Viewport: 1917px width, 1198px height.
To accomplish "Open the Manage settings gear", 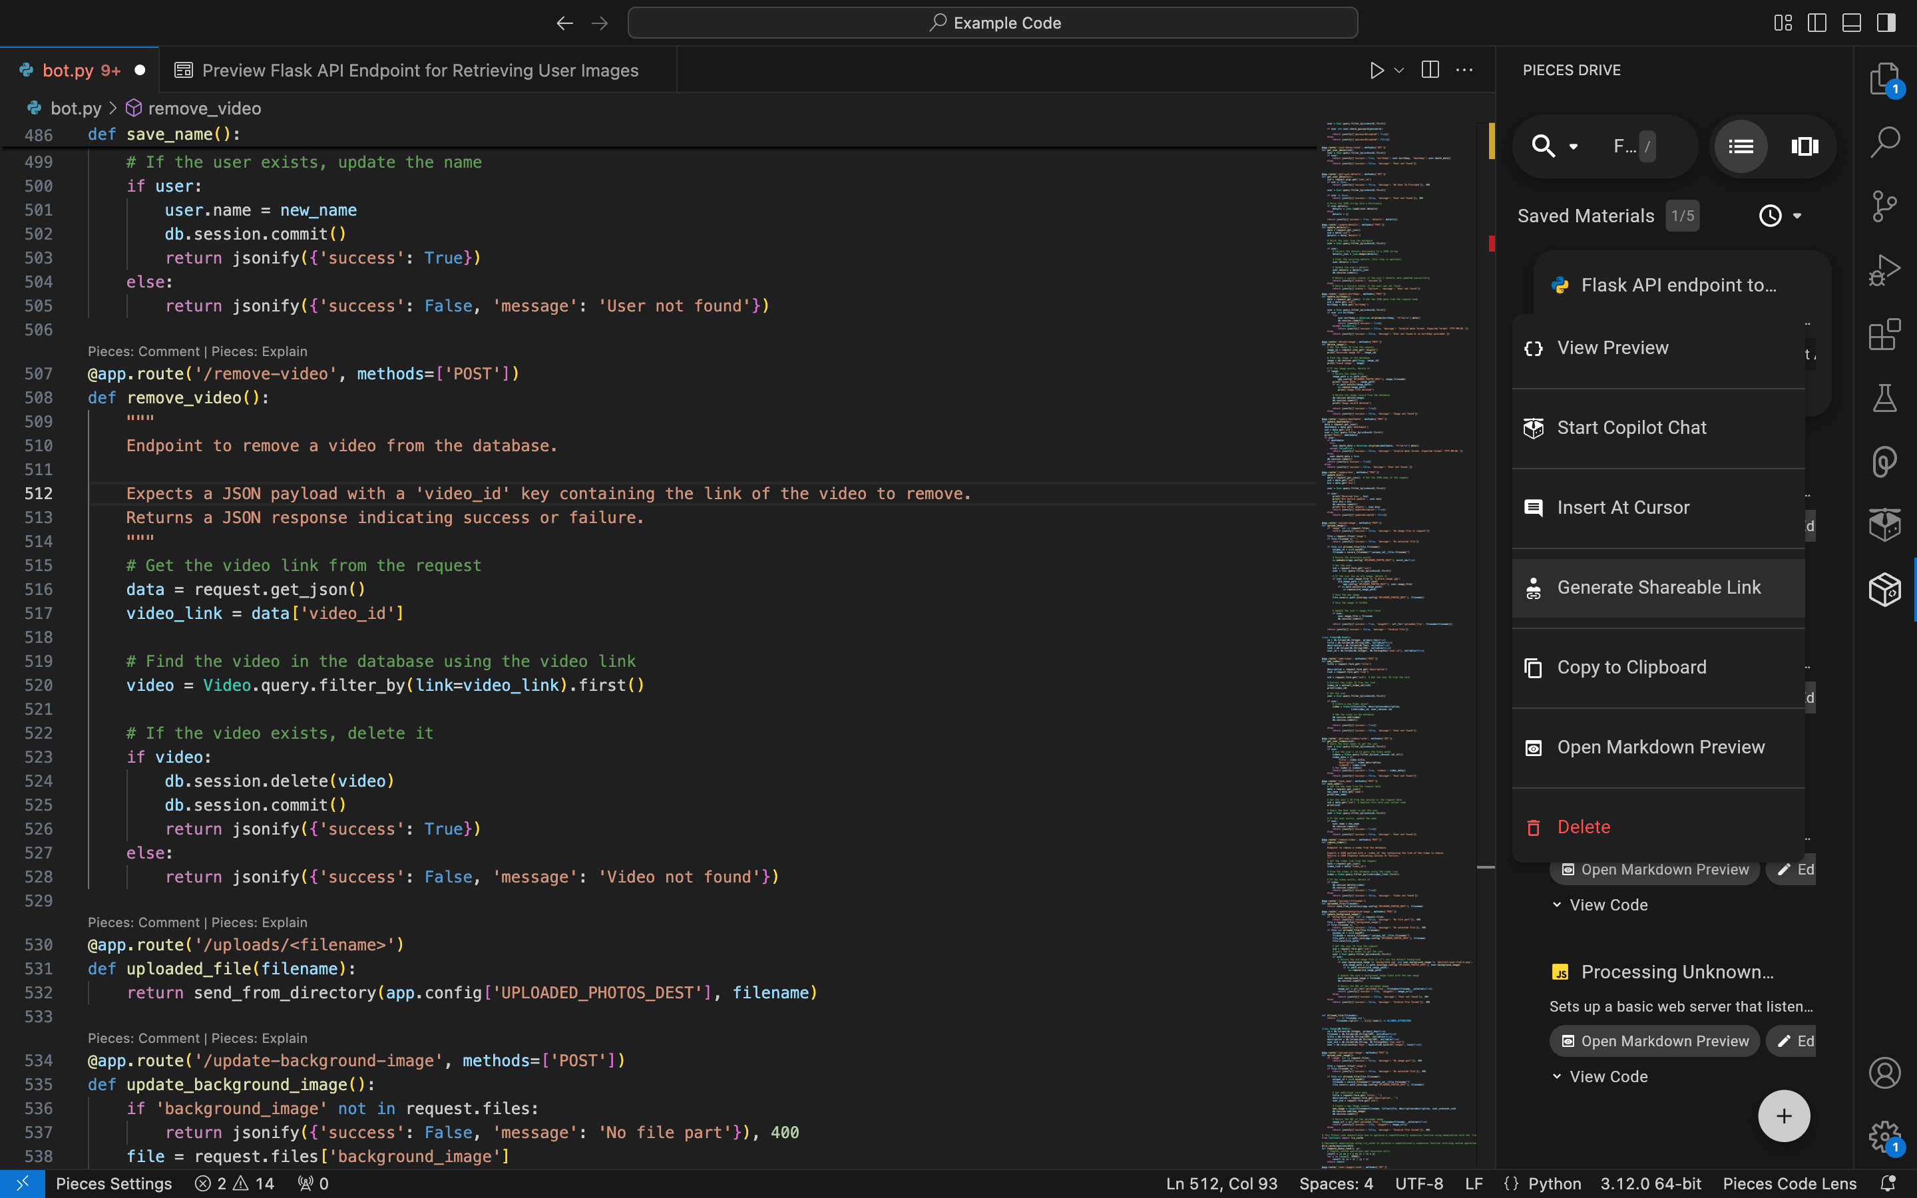I will [x=1884, y=1136].
